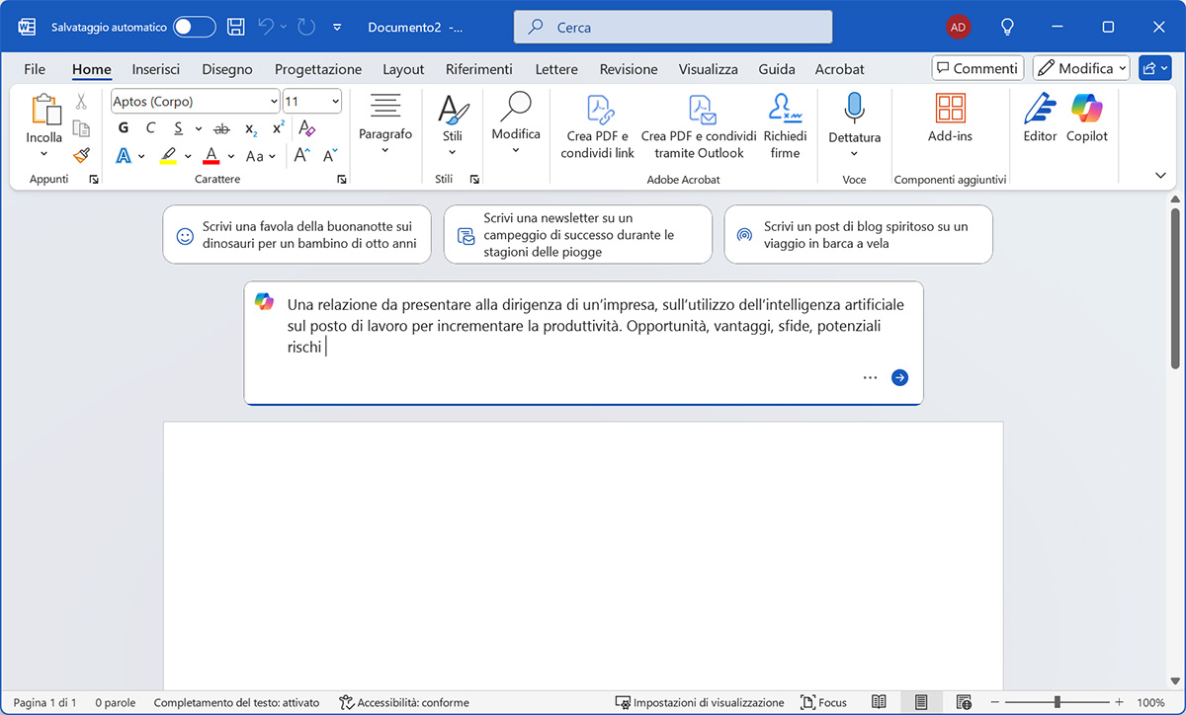The image size is (1186, 715).
Task: Submit the Copilot prompt with the arrow
Action: point(899,377)
